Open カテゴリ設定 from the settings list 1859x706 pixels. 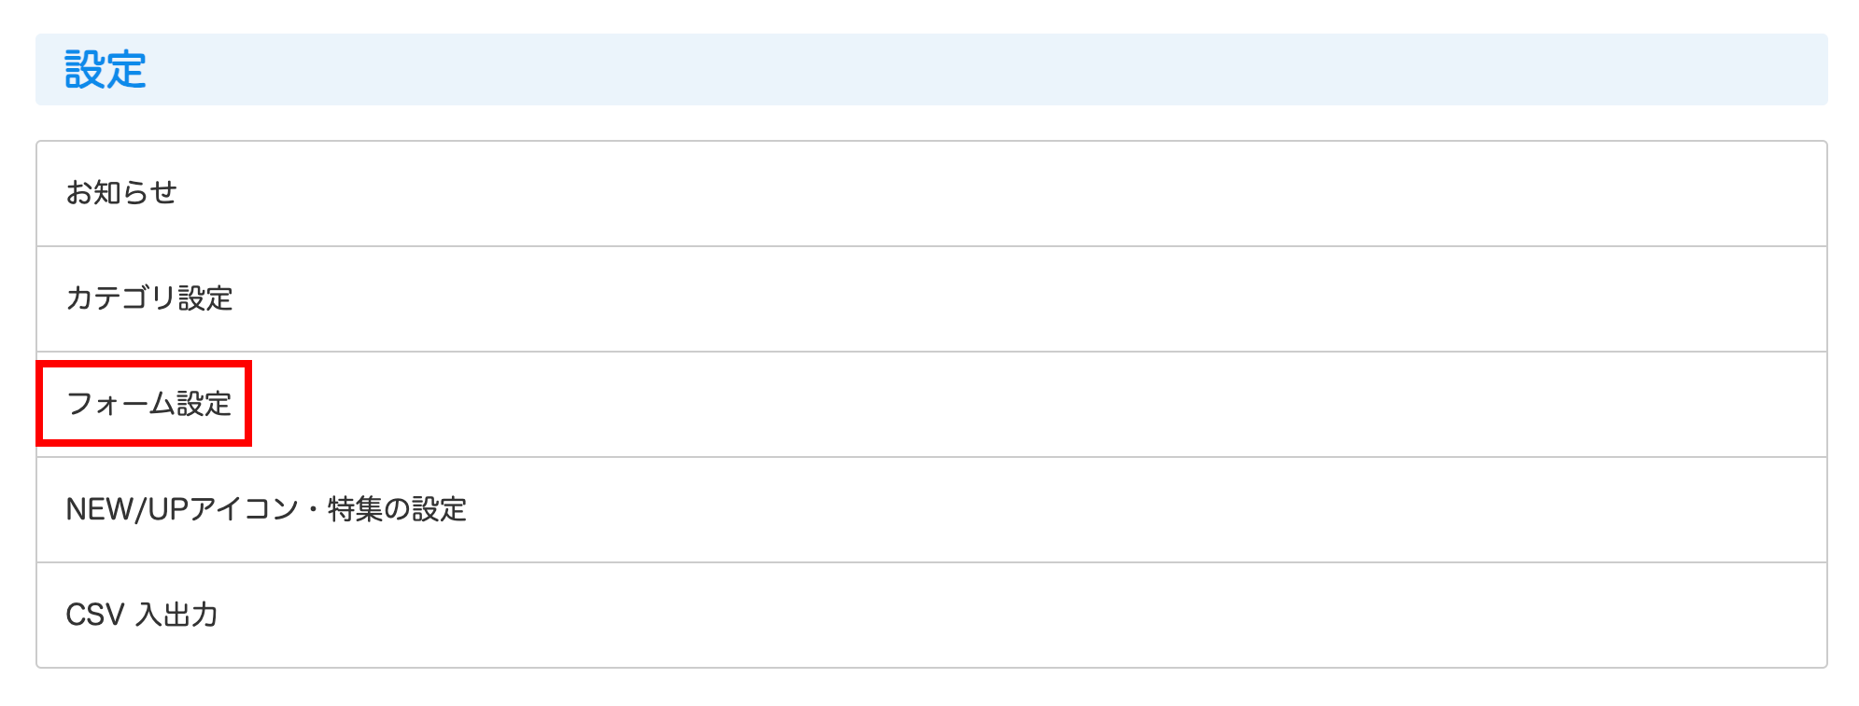pos(149,298)
